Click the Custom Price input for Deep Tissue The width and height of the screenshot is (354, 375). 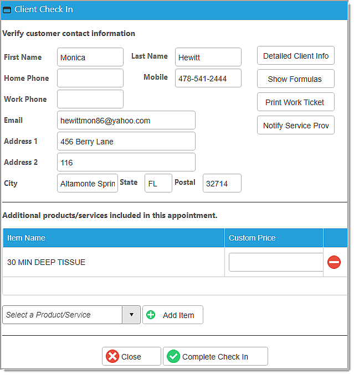(276, 262)
